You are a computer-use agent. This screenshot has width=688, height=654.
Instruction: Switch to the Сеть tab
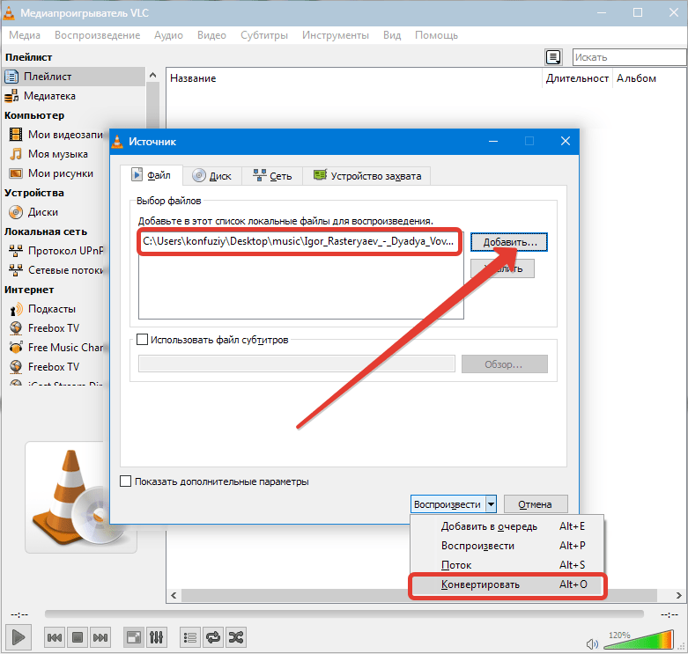pyautogui.click(x=272, y=176)
